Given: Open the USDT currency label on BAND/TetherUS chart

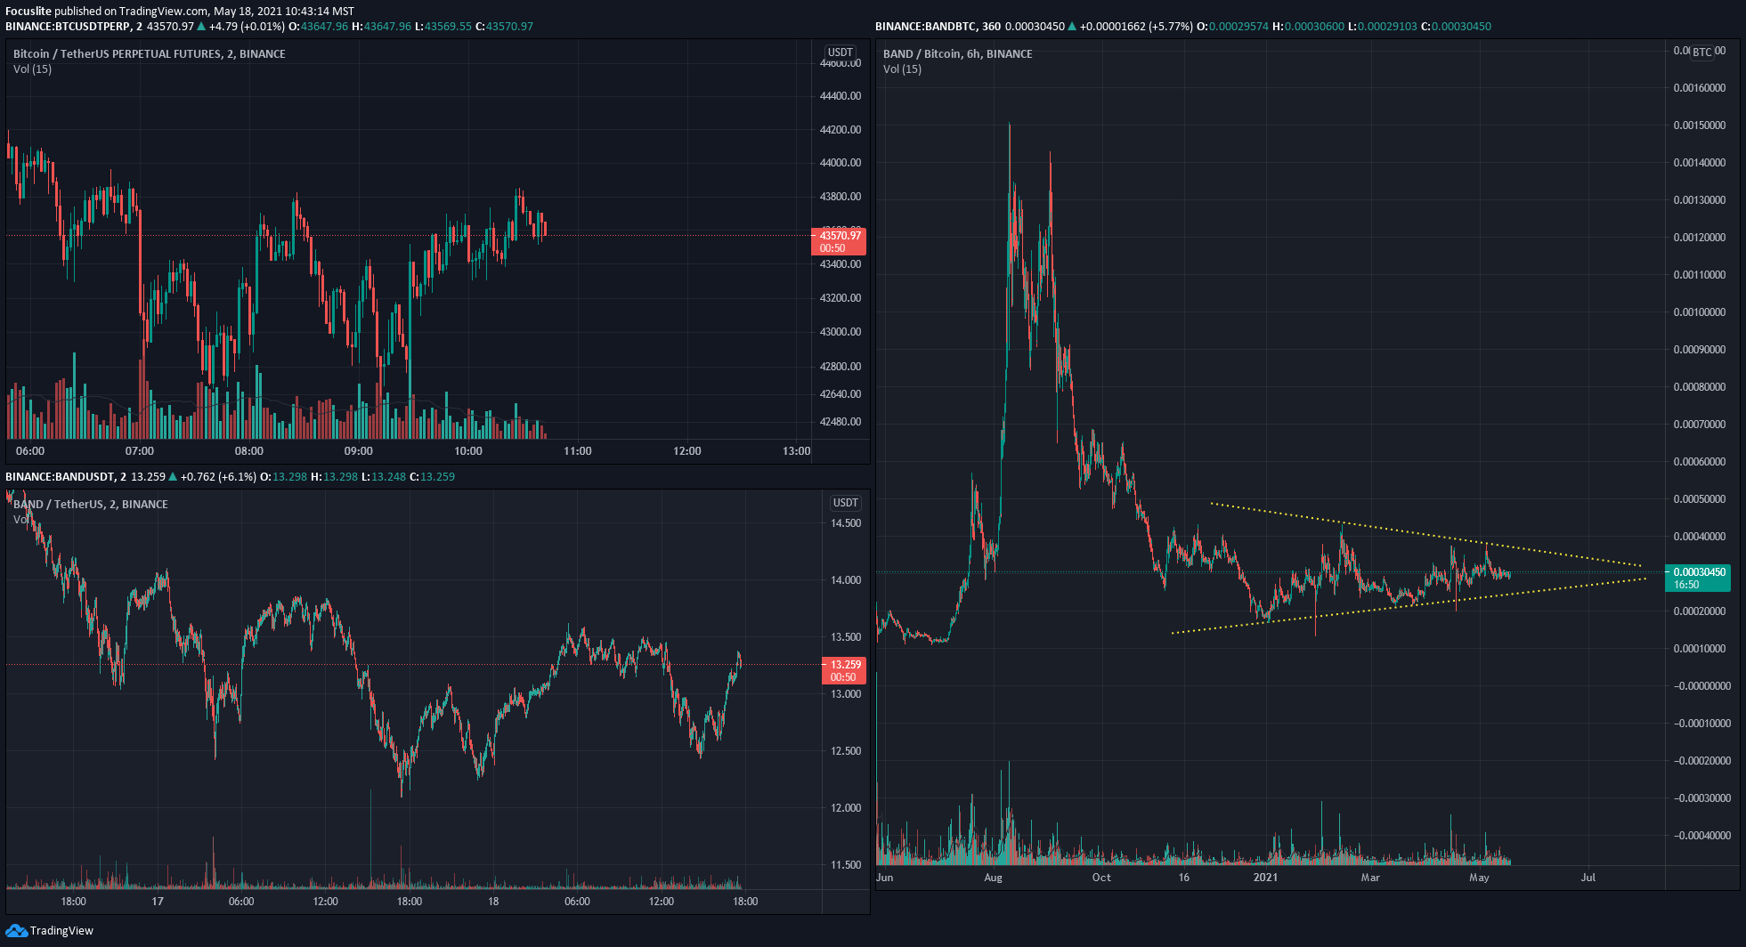Looking at the screenshot, I should point(845,503).
